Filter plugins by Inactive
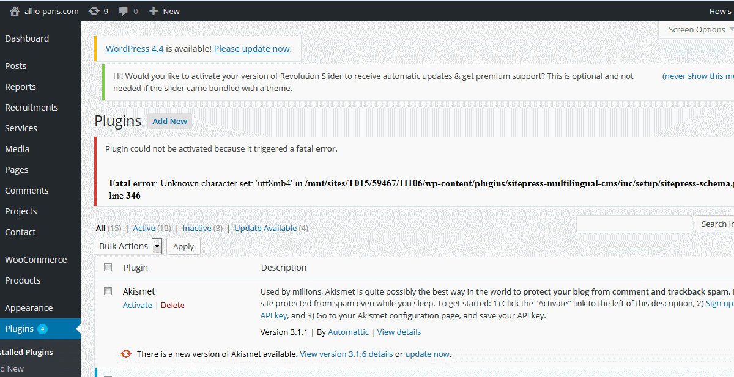The height and width of the screenshot is (377, 734). pyautogui.click(x=197, y=228)
